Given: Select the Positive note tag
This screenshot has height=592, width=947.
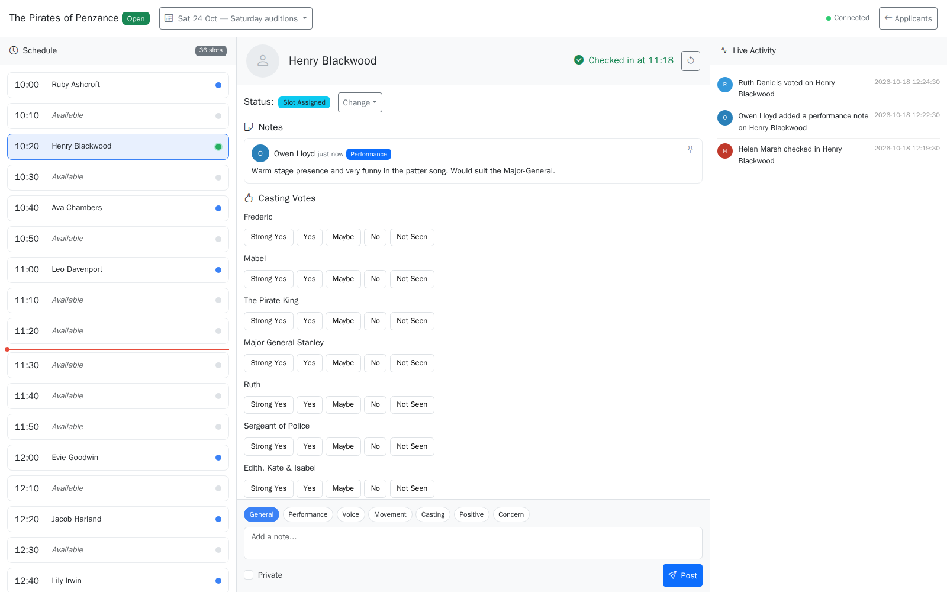Looking at the screenshot, I should point(471,514).
